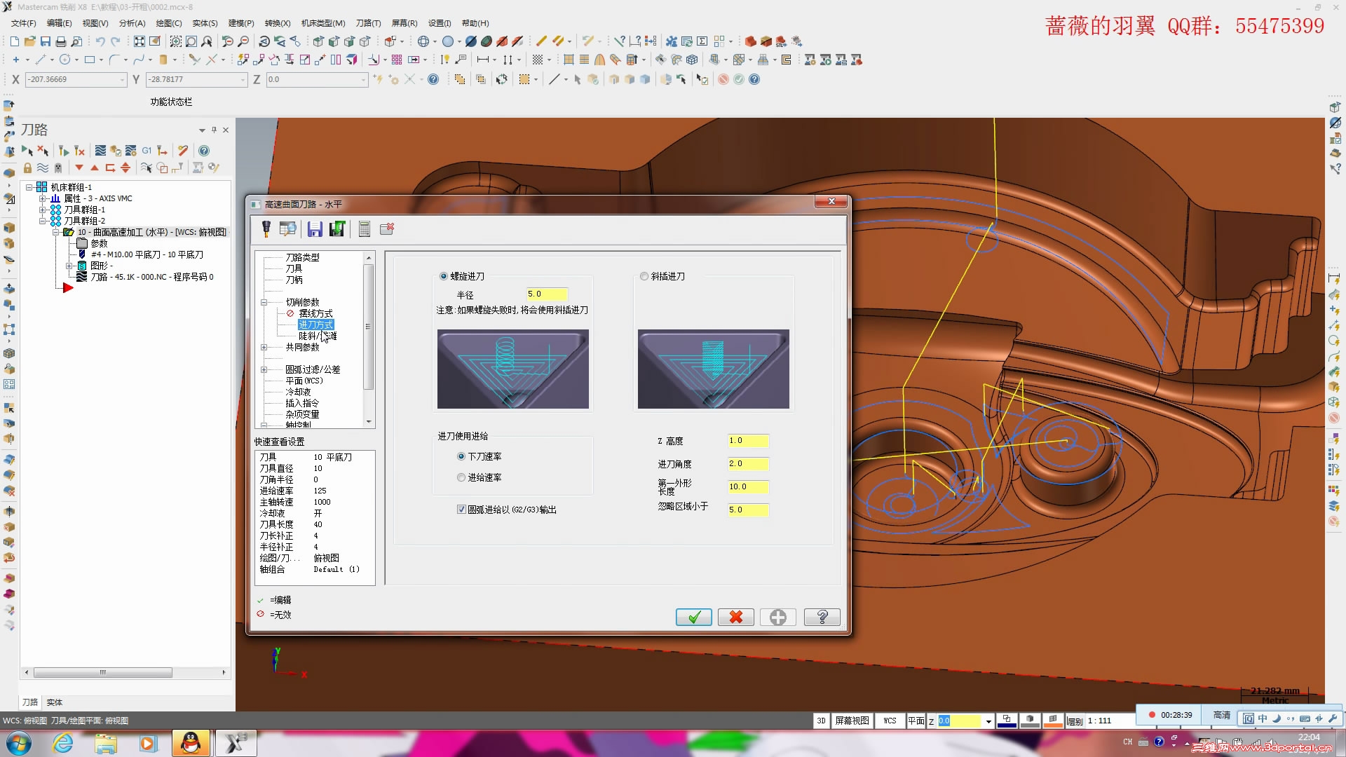Open the 刀路(T) menu
1346x757 pixels.
368,23
